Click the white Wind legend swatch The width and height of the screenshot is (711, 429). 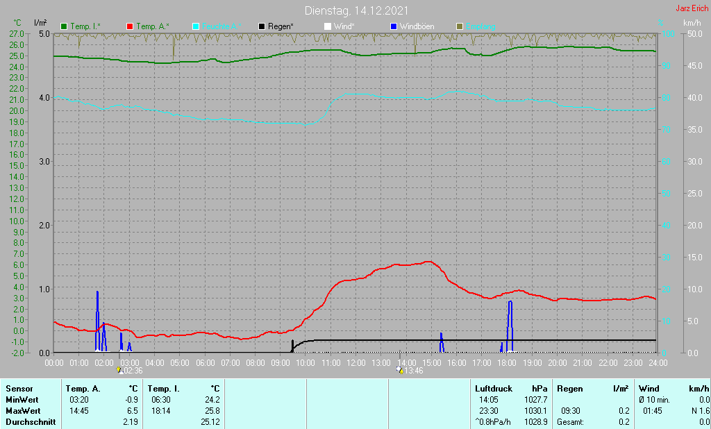(328, 27)
